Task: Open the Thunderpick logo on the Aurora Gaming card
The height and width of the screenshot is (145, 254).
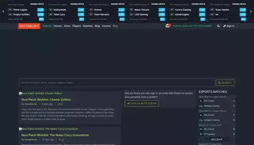Action: pyautogui.click(x=198, y=4)
